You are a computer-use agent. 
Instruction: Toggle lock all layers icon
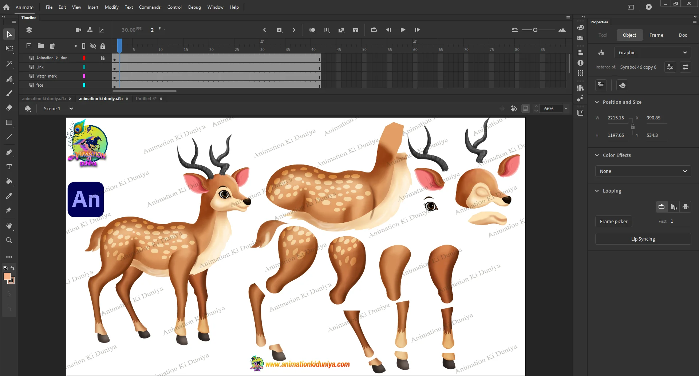[103, 46]
